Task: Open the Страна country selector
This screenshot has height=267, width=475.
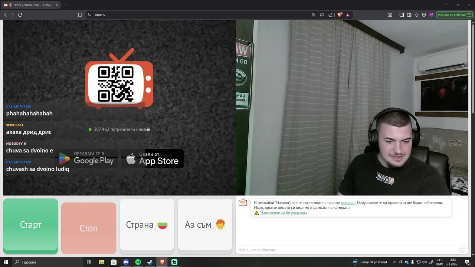Action: point(147,225)
